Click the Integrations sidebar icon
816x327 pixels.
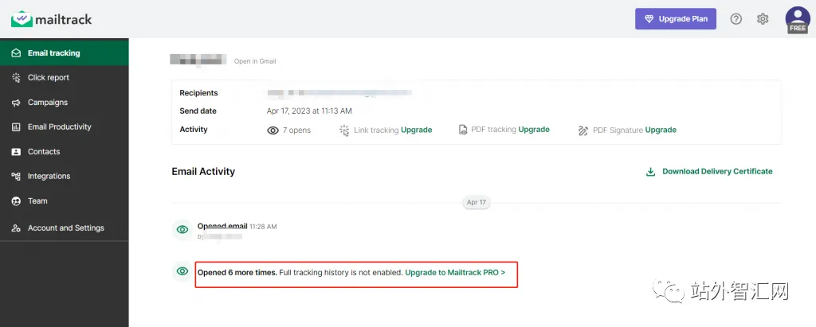point(16,177)
